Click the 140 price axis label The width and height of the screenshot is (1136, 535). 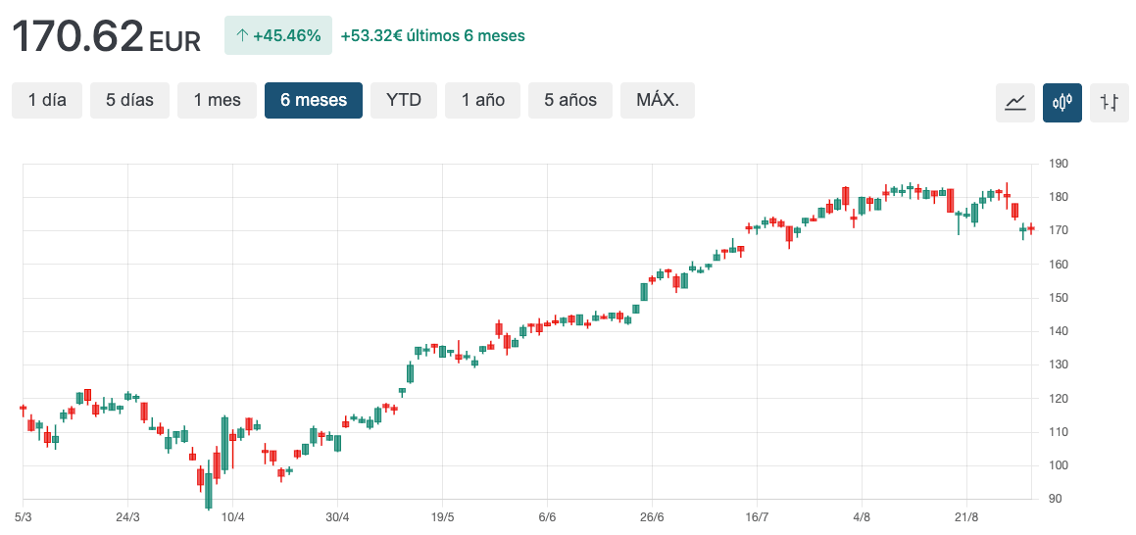pyautogui.click(x=1059, y=331)
